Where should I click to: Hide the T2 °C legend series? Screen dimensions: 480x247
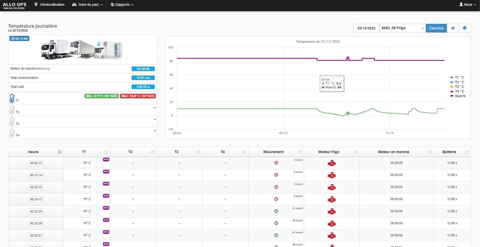pyautogui.click(x=457, y=82)
